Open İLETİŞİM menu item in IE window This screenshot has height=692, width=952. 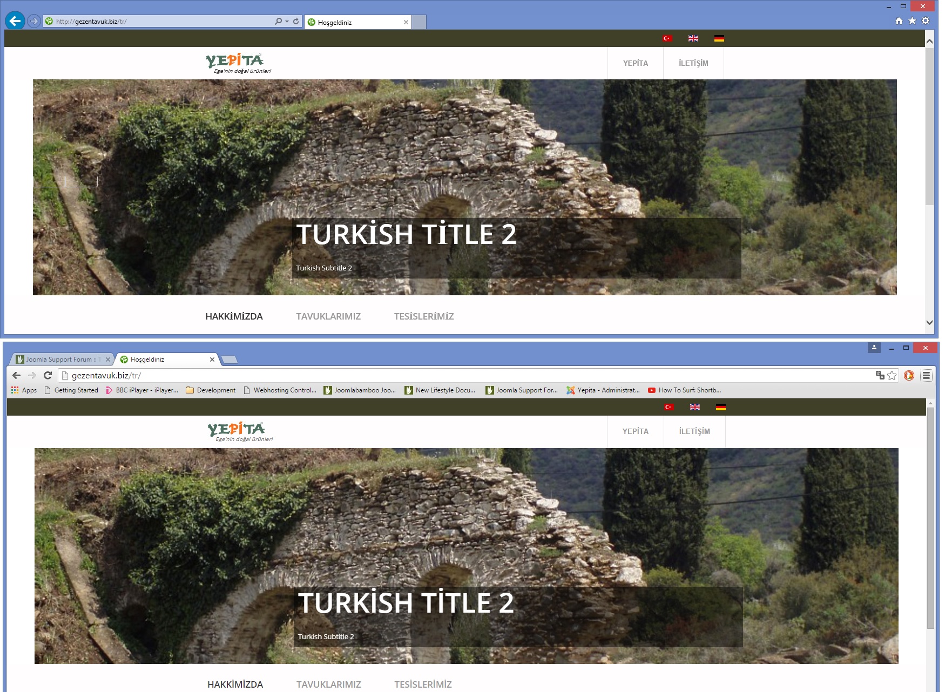click(693, 63)
